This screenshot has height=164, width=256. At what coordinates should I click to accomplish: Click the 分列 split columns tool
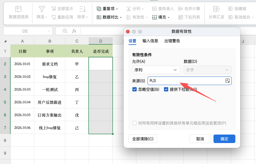(135, 9)
